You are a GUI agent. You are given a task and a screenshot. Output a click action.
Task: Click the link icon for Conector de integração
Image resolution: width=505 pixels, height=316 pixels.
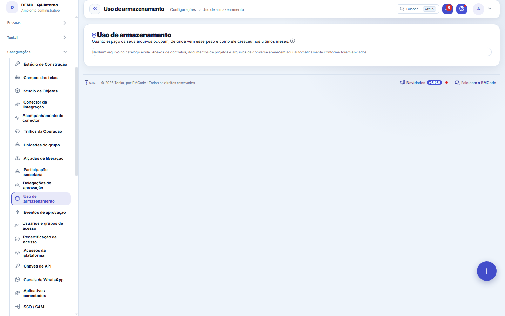(18, 104)
